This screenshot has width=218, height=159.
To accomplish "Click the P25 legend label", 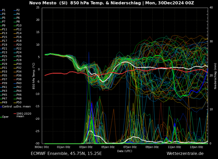I will tap(3, 56).
